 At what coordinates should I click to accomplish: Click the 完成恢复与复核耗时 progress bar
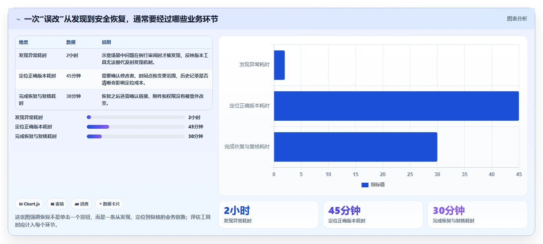tap(136, 136)
